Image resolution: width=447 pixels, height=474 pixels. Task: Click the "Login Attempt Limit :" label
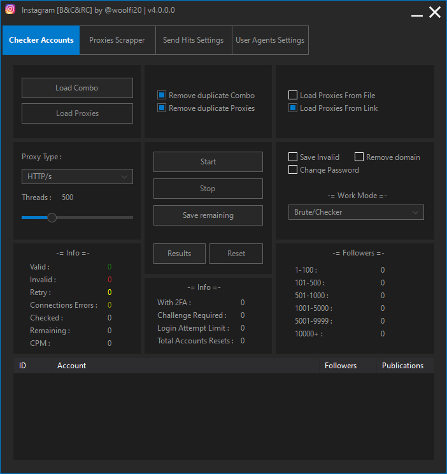(x=193, y=328)
